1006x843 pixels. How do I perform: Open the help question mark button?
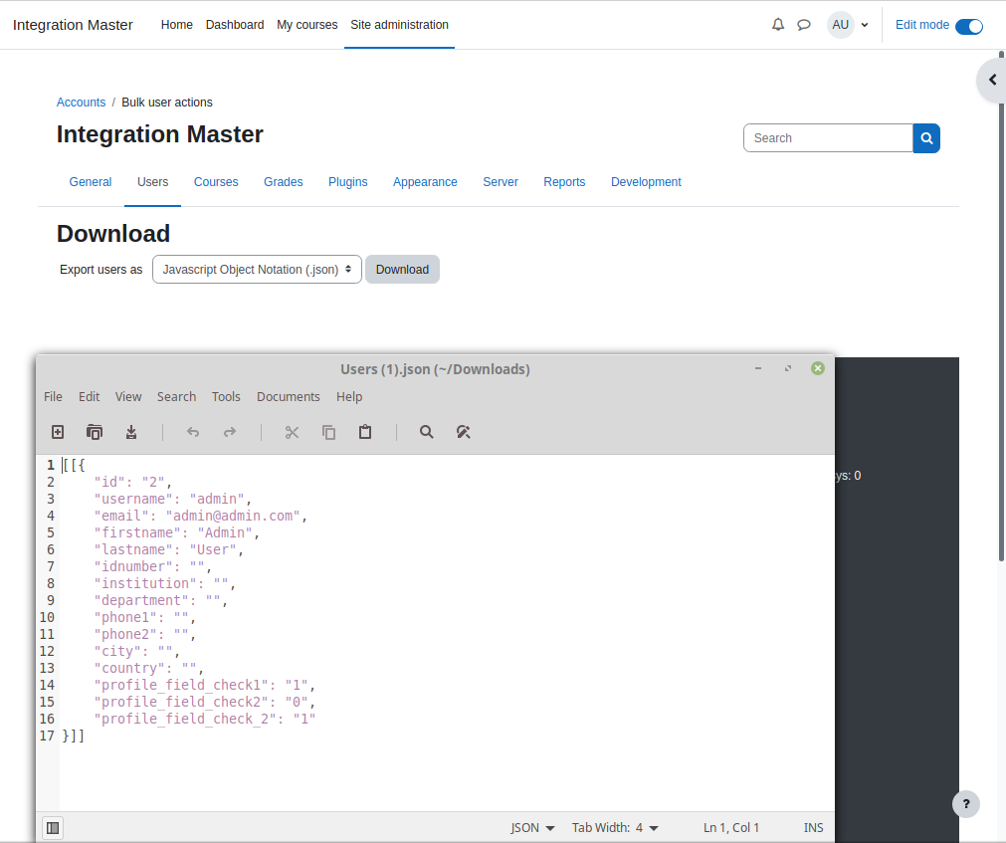(x=965, y=804)
